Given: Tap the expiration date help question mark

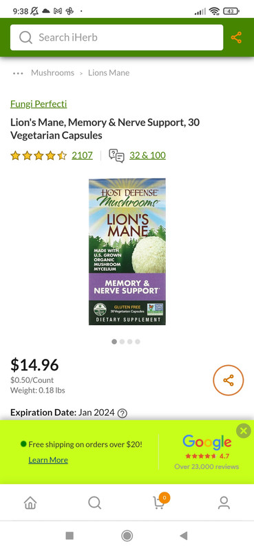Looking at the screenshot, I should [x=122, y=413].
